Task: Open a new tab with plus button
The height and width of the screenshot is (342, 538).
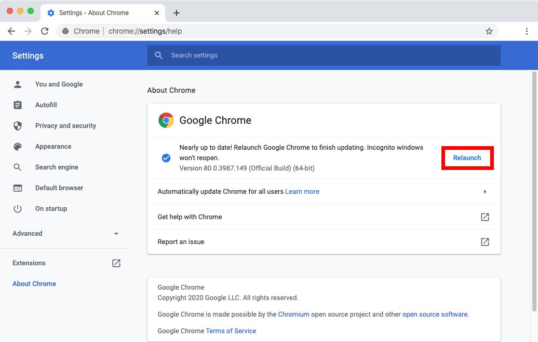Action: tap(177, 13)
